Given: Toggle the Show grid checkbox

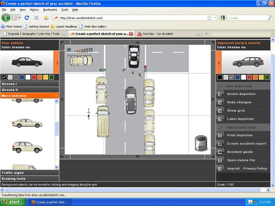Looking at the screenshot, I should tap(220, 111).
